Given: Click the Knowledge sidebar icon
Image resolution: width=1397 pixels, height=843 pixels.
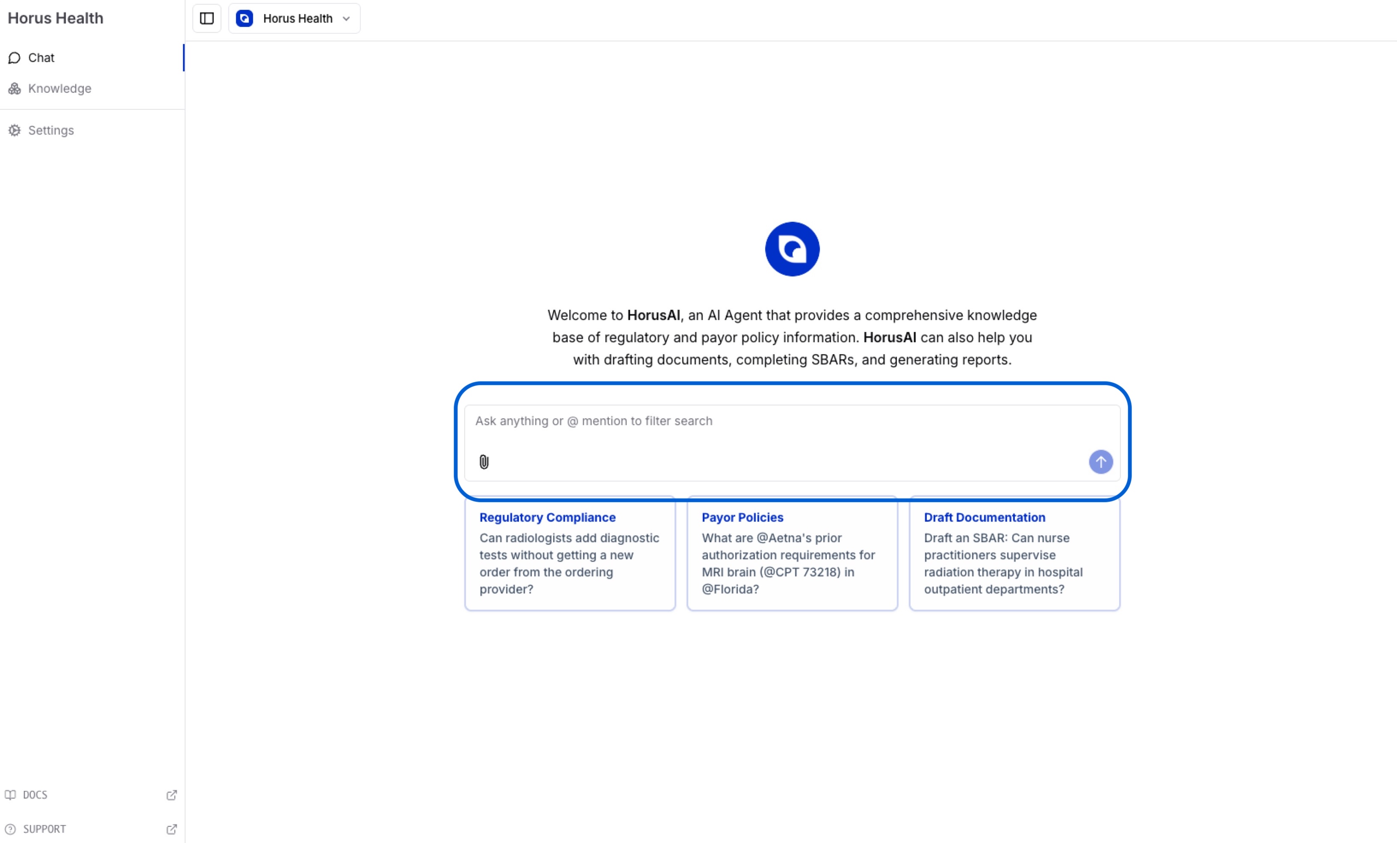Looking at the screenshot, I should (x=15, y=89).
